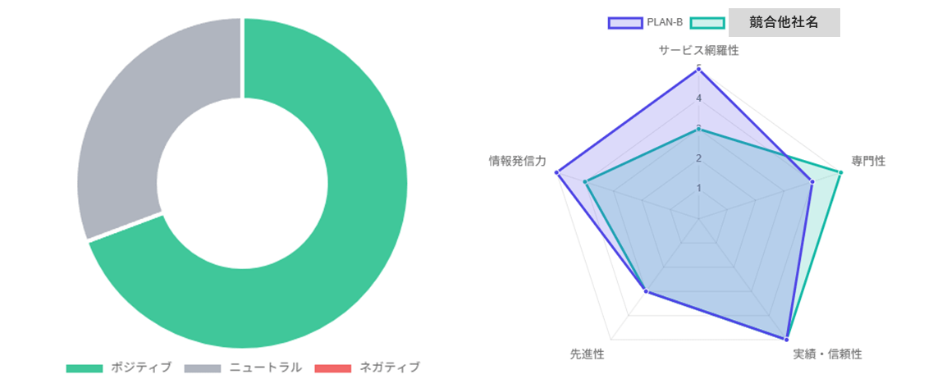Click competitor data point at 専門性
Viewport: 933px width, 388px height.
point(840,172)
